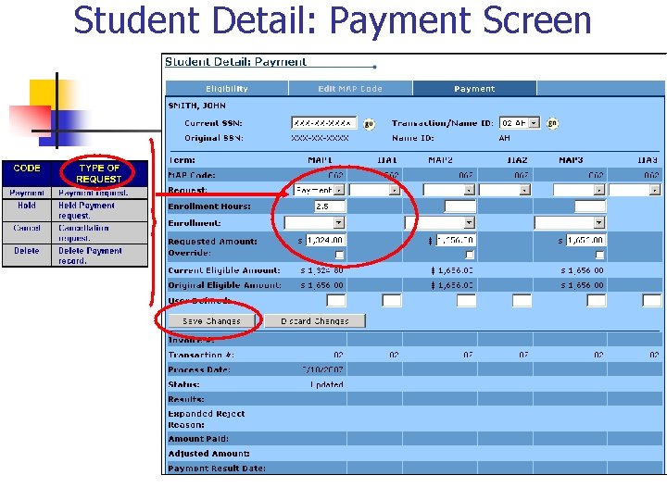Viewport: 667px width, 500px height.
Task: Click the Save Changes button
Action: click(x=211, y=321)
